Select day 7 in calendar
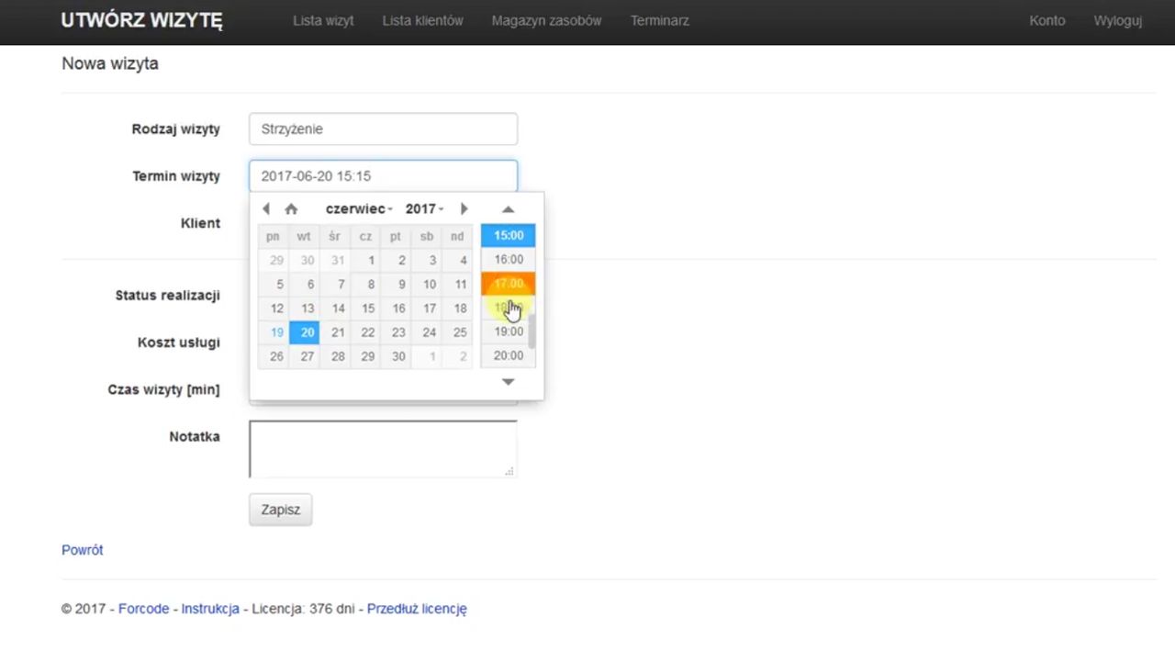The image size is (1175, 662). point(335,285)
